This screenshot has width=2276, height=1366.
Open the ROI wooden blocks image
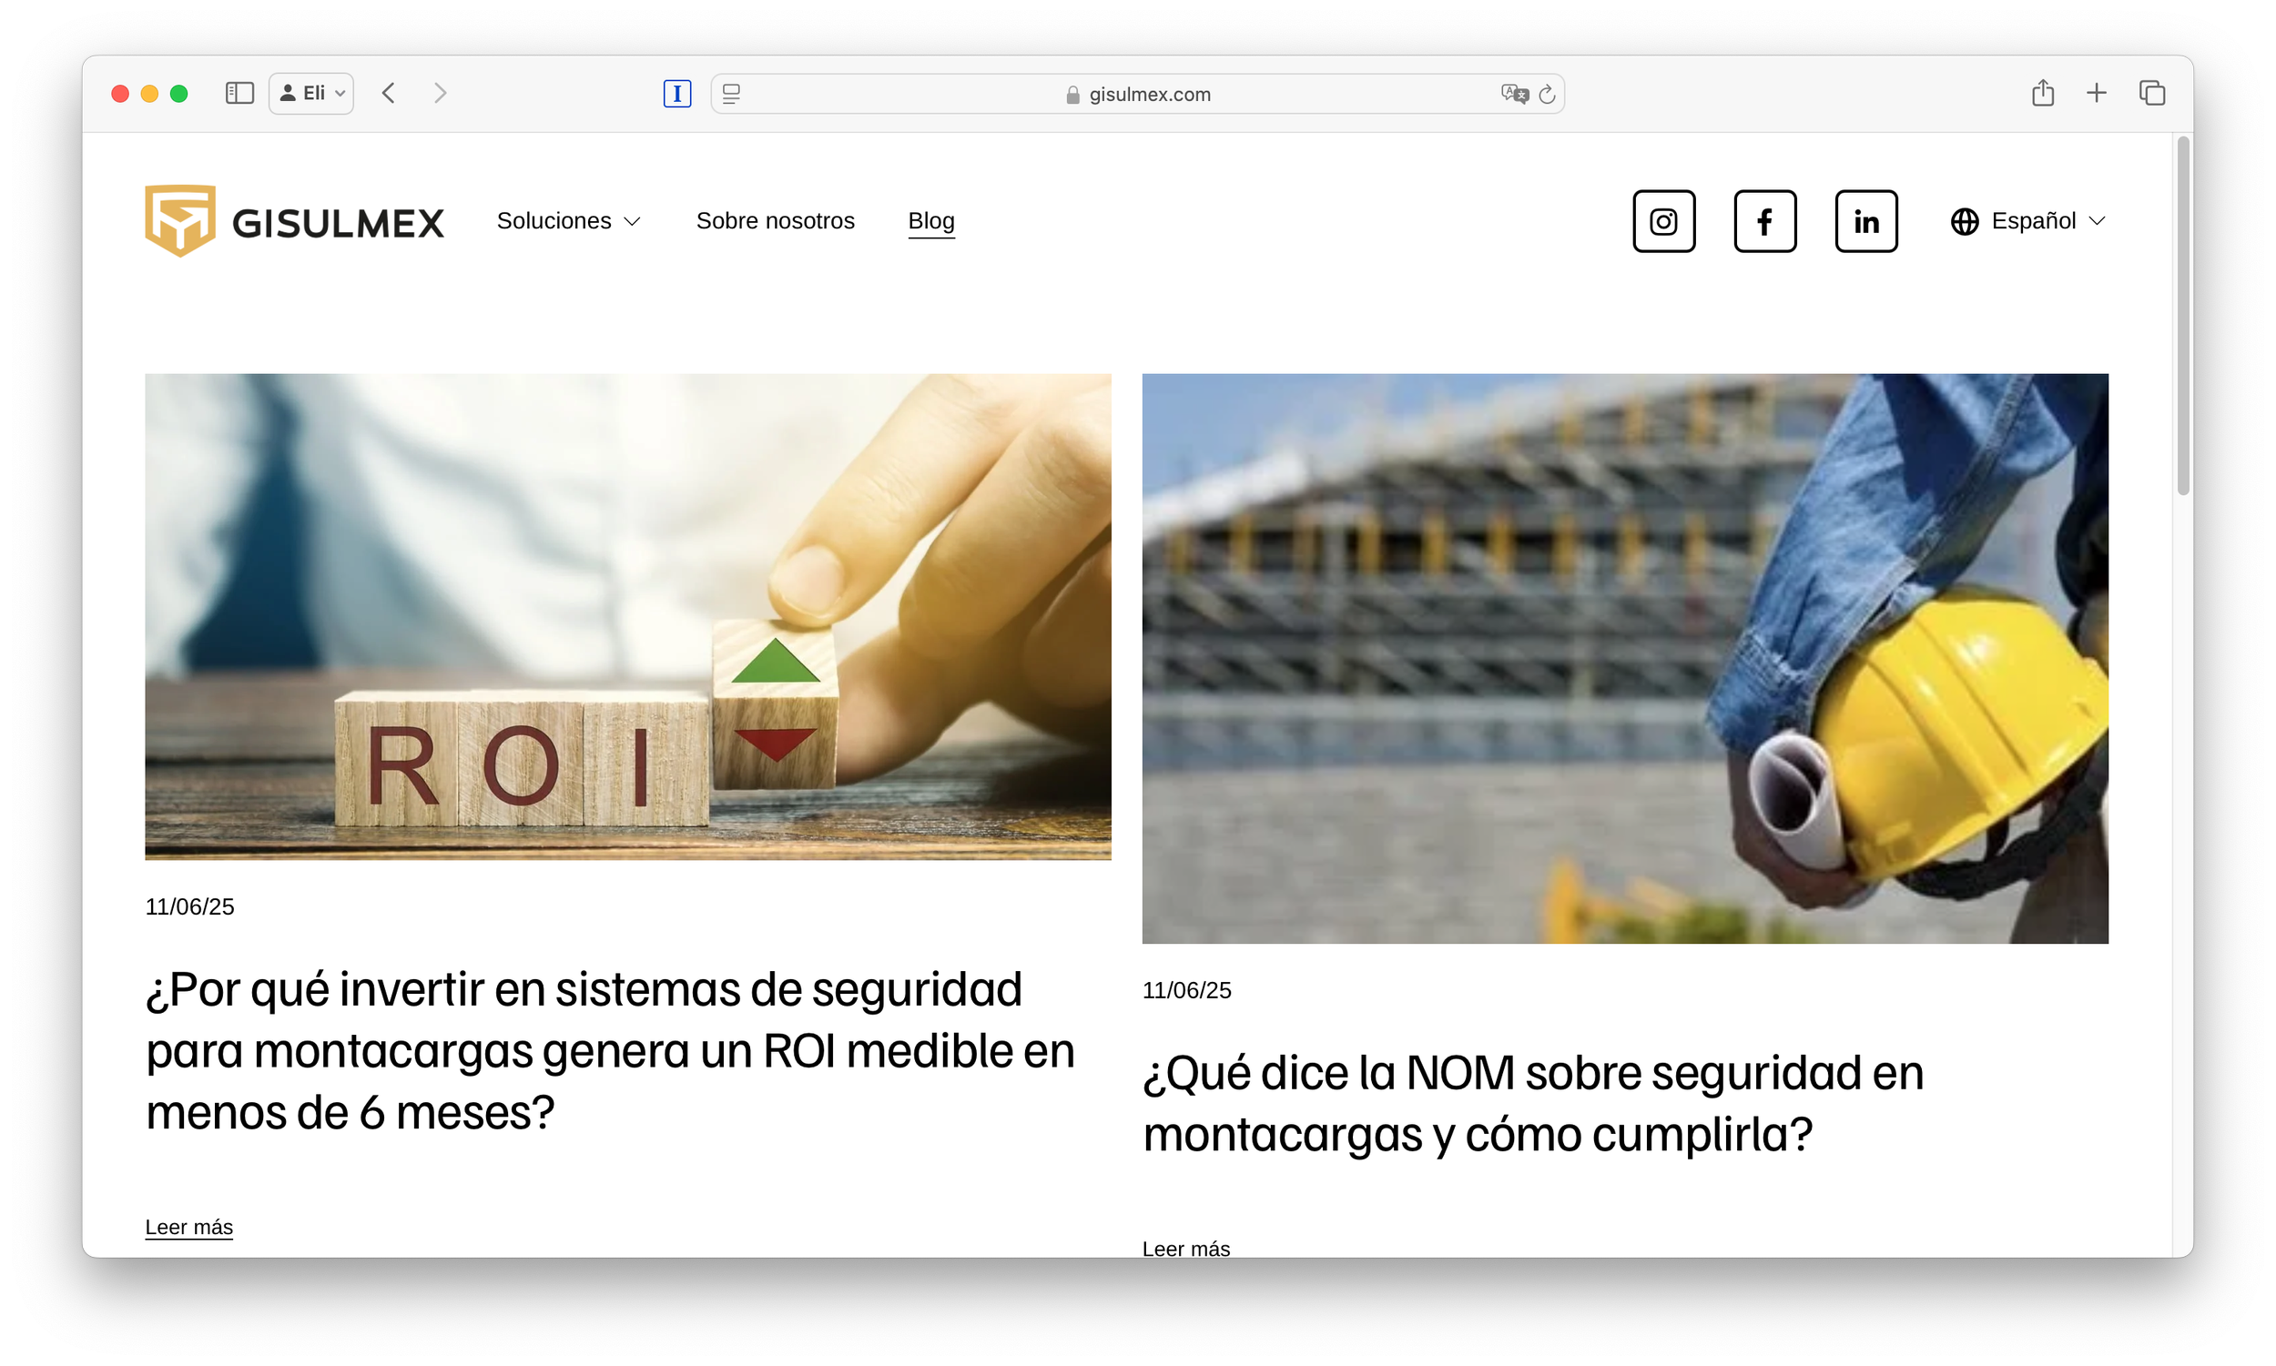tap(627, 616)
